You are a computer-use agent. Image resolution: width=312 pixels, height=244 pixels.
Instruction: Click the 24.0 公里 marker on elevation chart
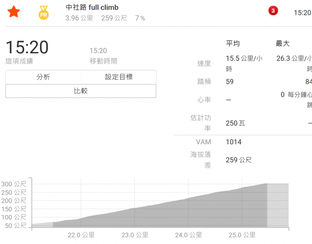click(x=188, y=235)
